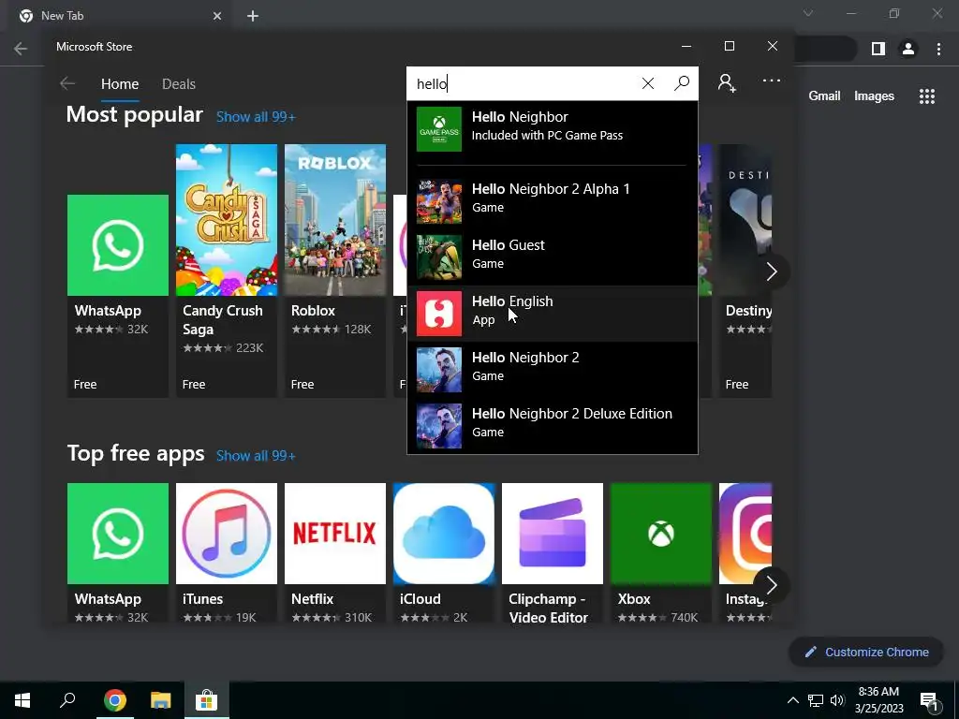
Task: Click Microsoft Store taskbar icon
Action: tap(207, 700)
